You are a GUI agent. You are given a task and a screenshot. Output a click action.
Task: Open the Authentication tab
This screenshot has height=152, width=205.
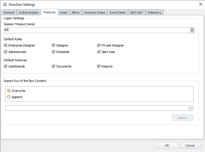(29, 12)
